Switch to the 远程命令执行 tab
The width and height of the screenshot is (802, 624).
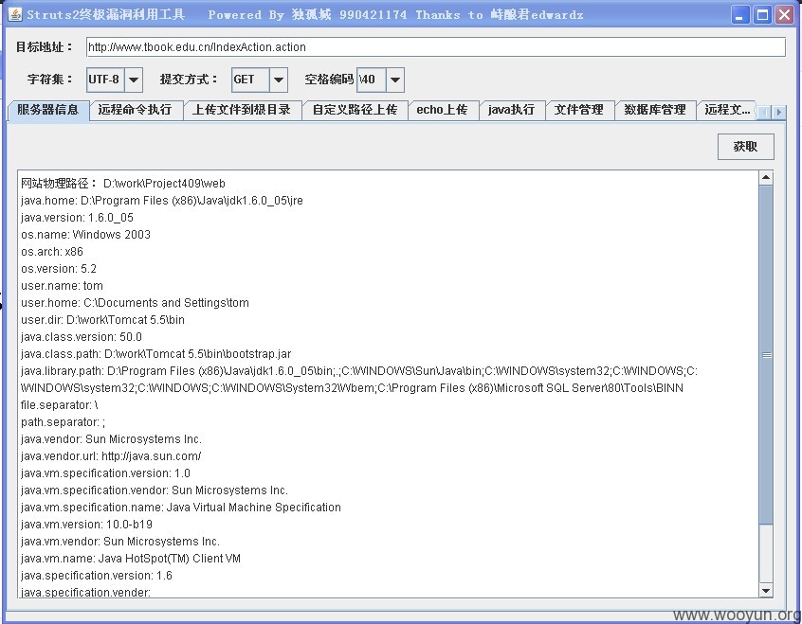(x=136, y=110)
